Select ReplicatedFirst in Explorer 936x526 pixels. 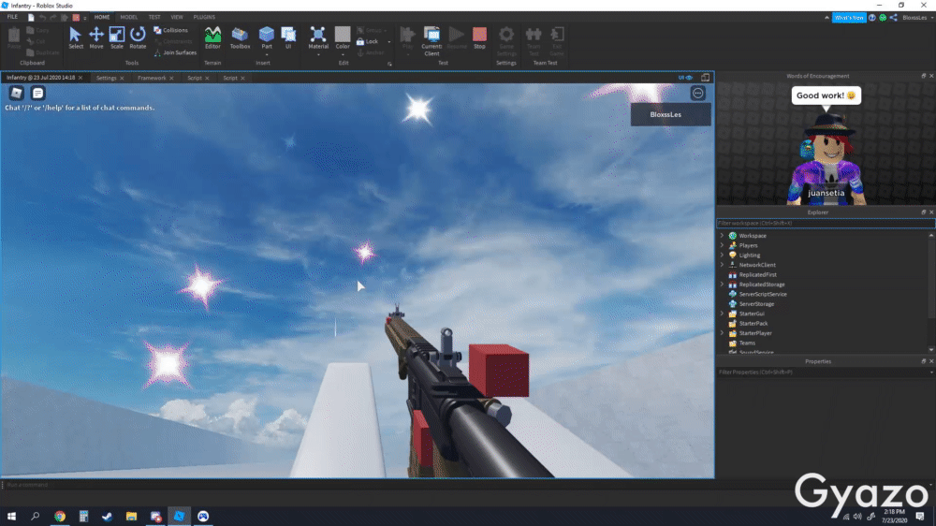(x=757, y=274)
